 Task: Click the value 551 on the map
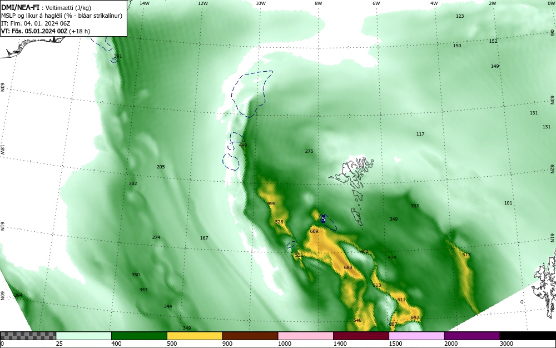[x=299, y=255]
